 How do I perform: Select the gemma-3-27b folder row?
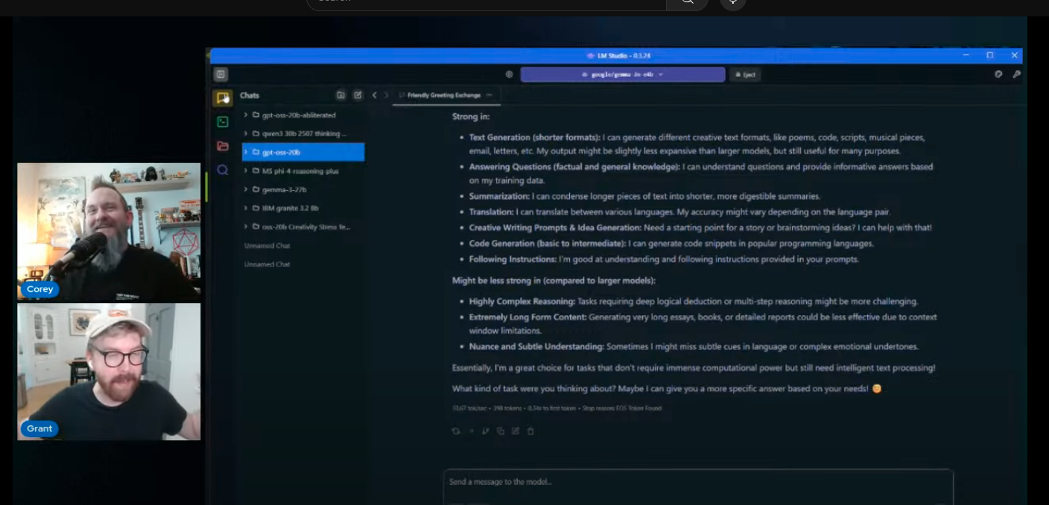tap(303, 189)
